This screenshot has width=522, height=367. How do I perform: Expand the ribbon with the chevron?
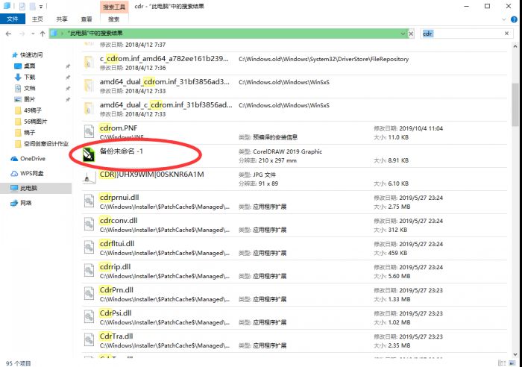[x=503, y=19]
